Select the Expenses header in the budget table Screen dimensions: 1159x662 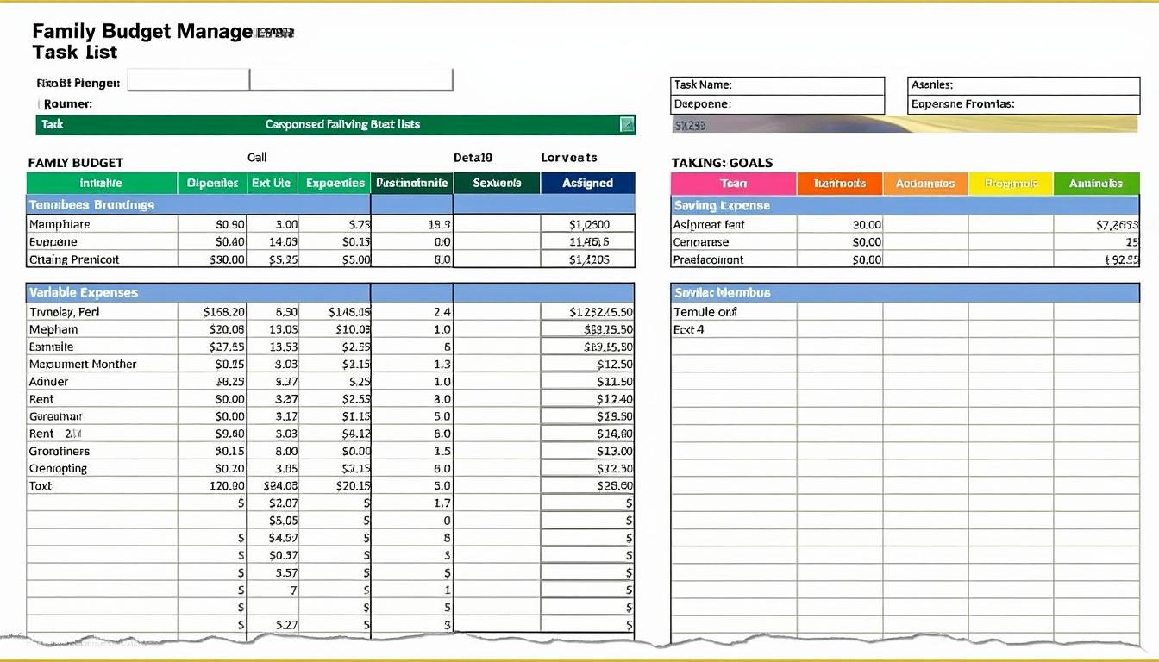coord(335,183)
